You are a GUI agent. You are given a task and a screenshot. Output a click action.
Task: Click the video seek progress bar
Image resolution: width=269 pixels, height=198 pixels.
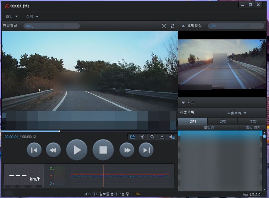(x=89, y=131)
